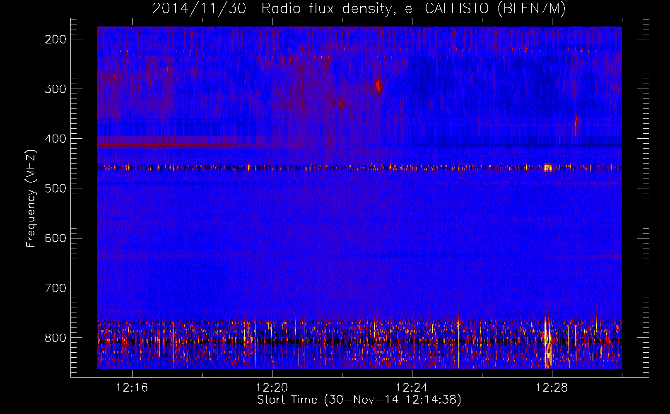Click the 12:20 time tick label
The height and width of the screenshot is (414, 670).
(272, 388)
